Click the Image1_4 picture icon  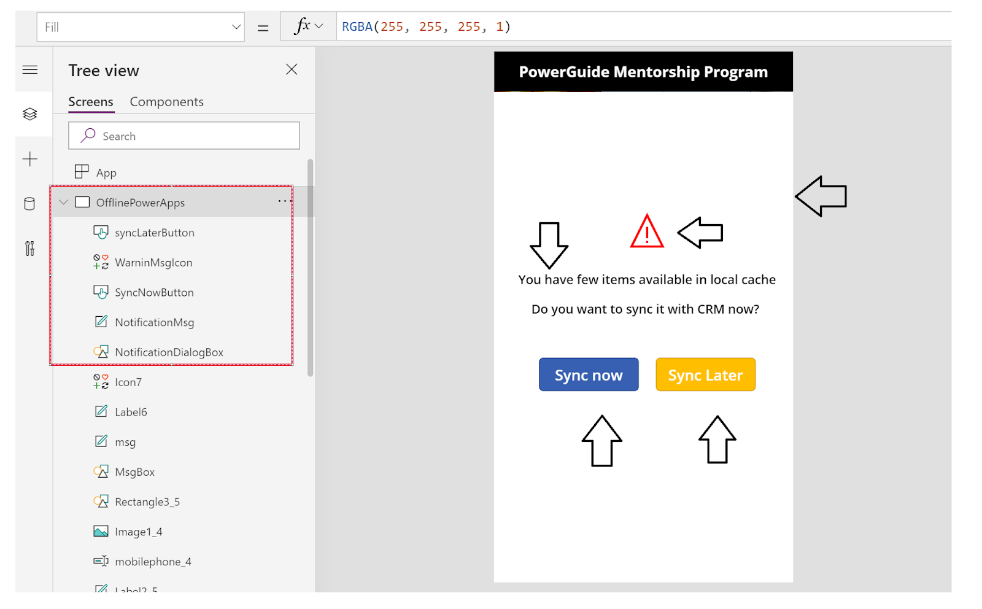[x=101, y=530]
